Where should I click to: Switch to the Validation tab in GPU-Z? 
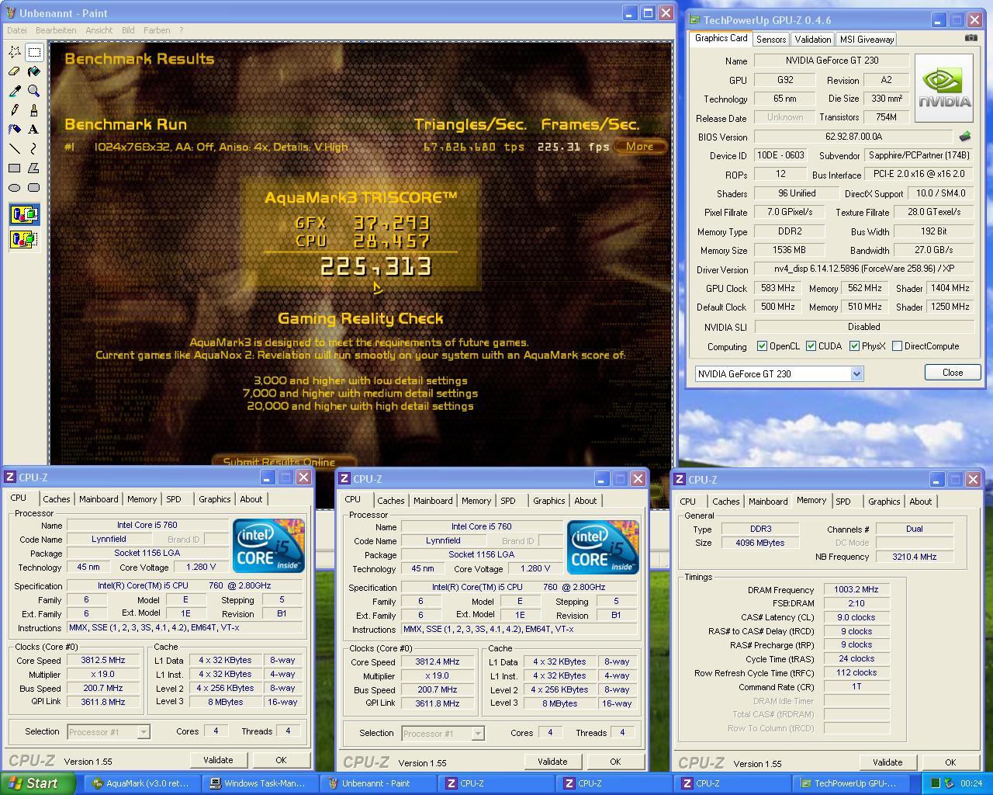click(x=813, y=39)
